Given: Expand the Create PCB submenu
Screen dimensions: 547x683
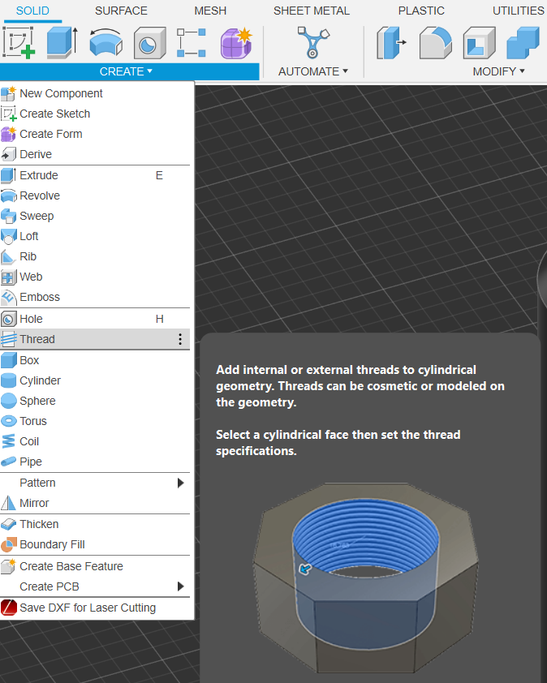Looking at the screenshot, I should click(x=95, y=586).
